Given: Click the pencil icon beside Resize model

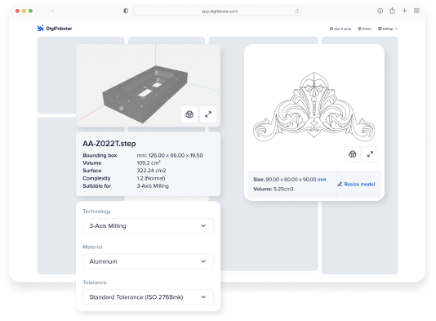Looking at the screenshot, I should (x=340, y=184).
